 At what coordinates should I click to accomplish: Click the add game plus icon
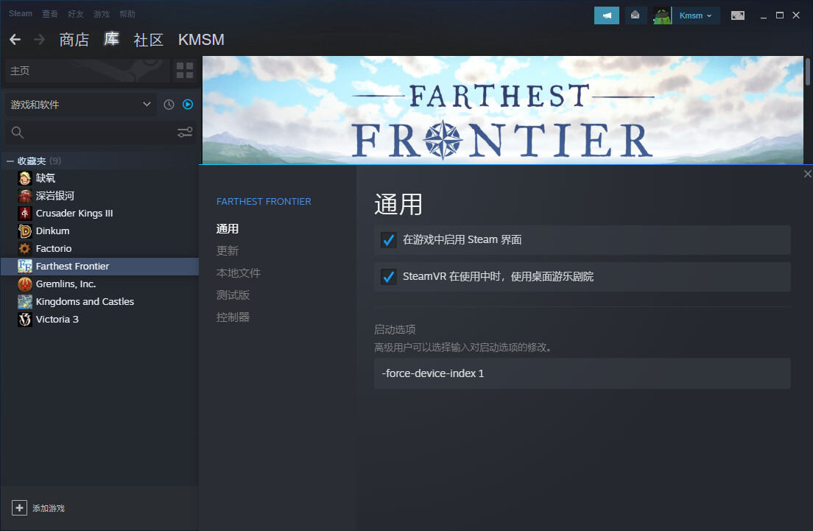click(x=19, y=508)
